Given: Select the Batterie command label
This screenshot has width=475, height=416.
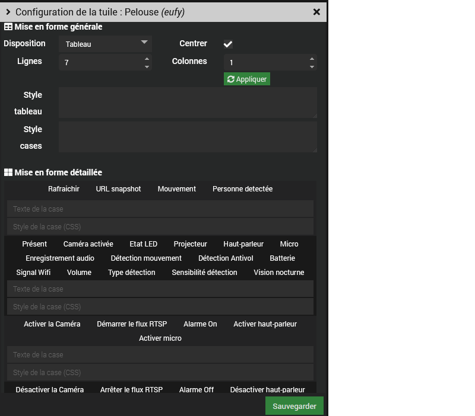Looking at the screenshot, I should 283,258.
